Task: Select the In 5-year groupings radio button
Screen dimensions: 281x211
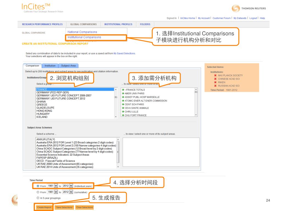Action: coord(38,198)
